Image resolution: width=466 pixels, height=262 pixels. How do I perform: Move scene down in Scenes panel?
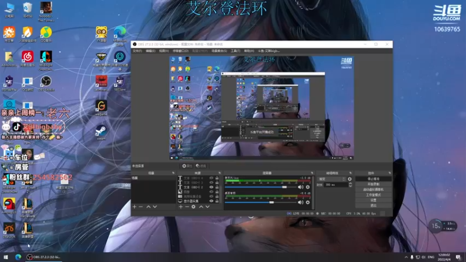tap(155, 207)
